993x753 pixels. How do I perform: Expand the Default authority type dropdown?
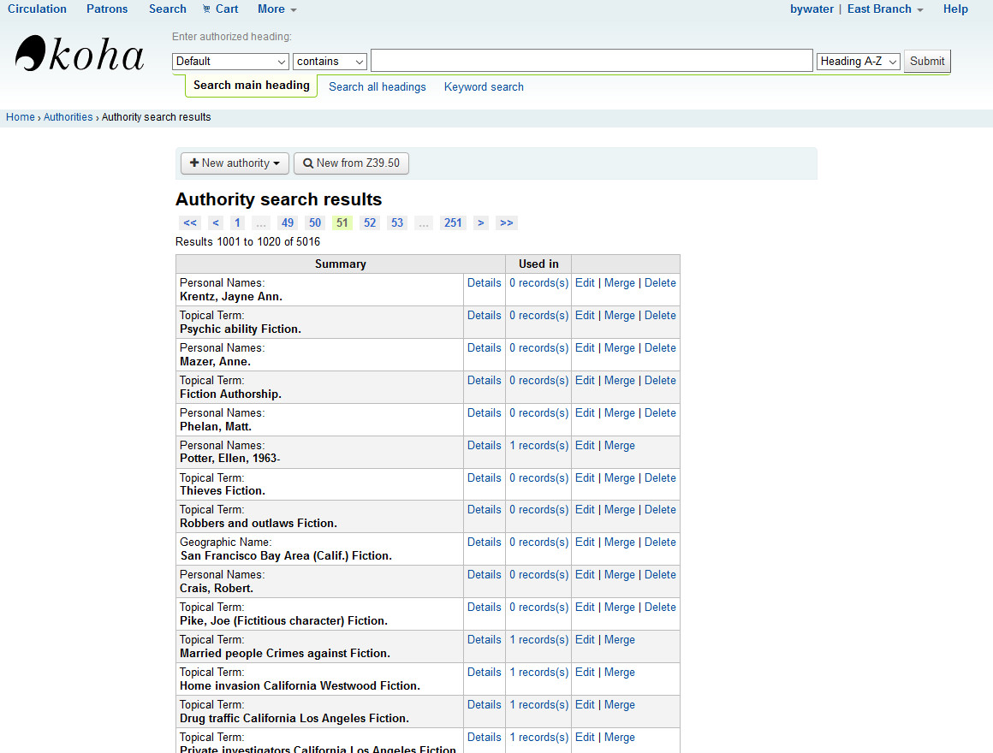pyautogui.click(x=231, y=62)
